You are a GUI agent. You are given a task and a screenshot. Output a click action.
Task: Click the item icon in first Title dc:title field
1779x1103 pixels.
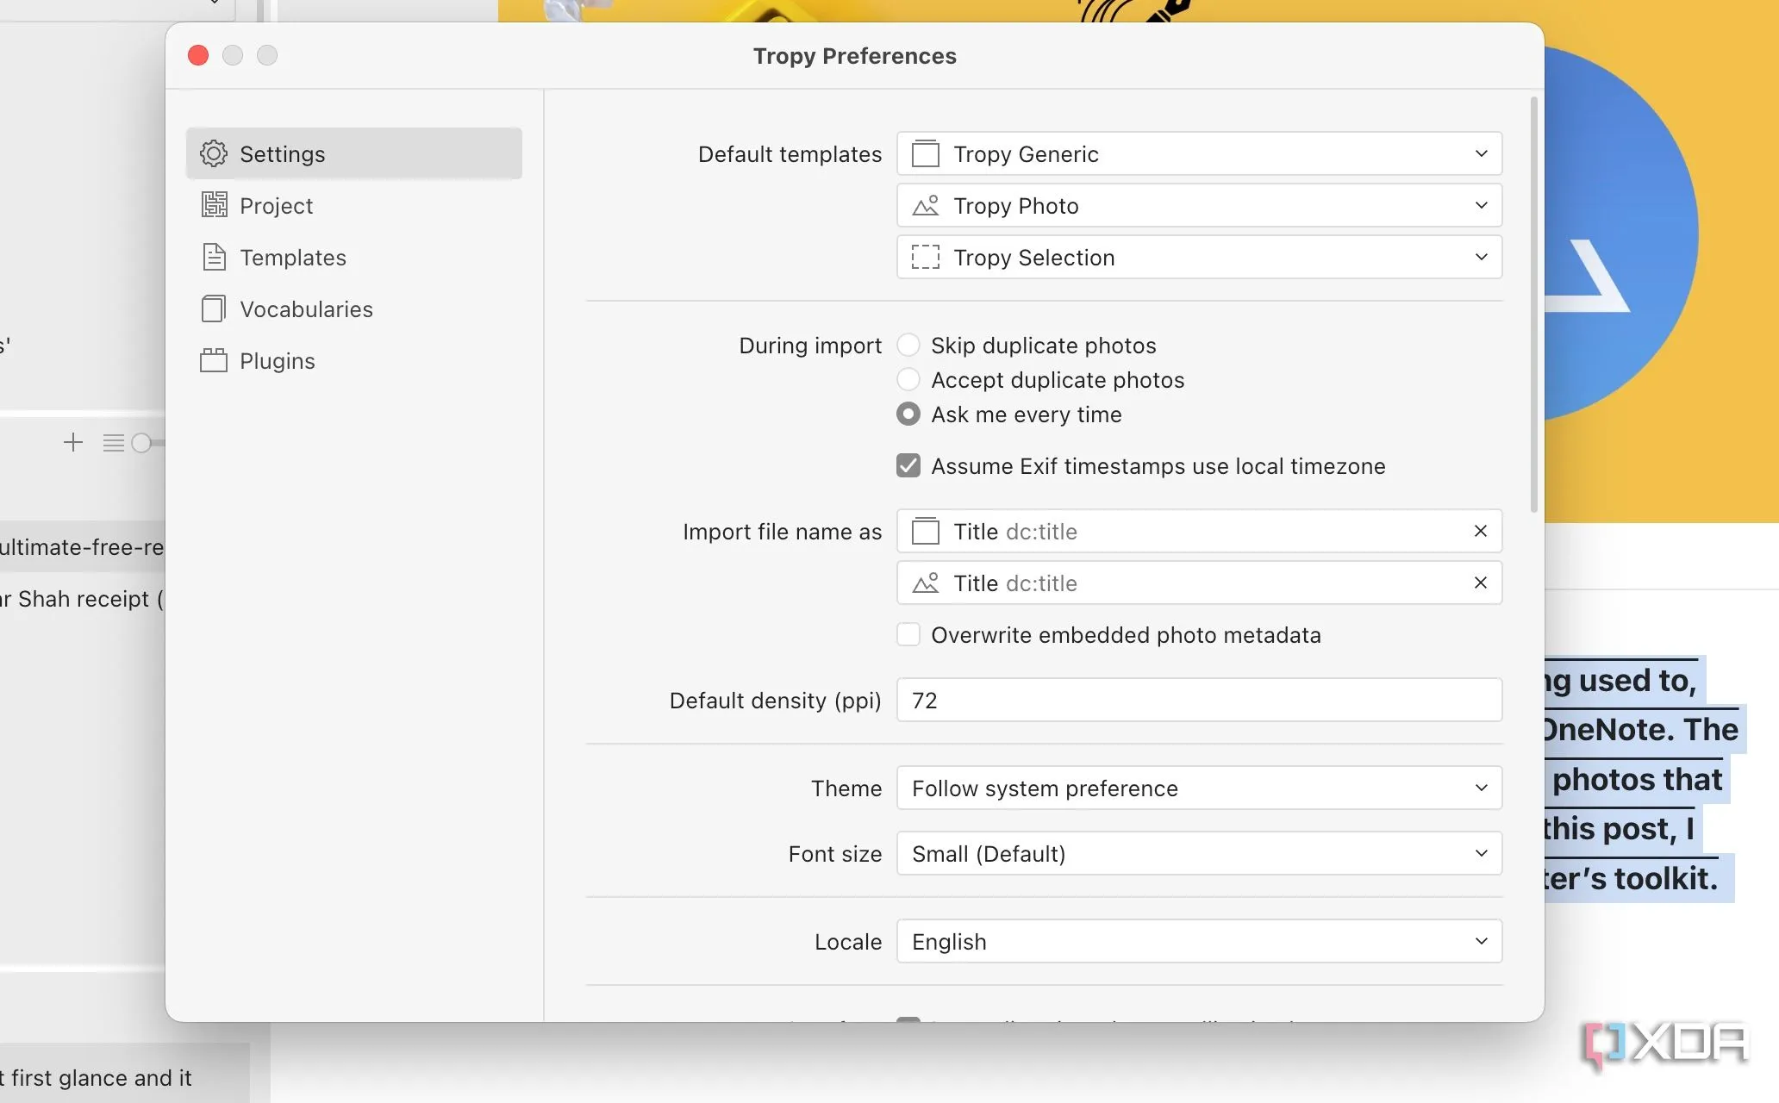[926, 531]
